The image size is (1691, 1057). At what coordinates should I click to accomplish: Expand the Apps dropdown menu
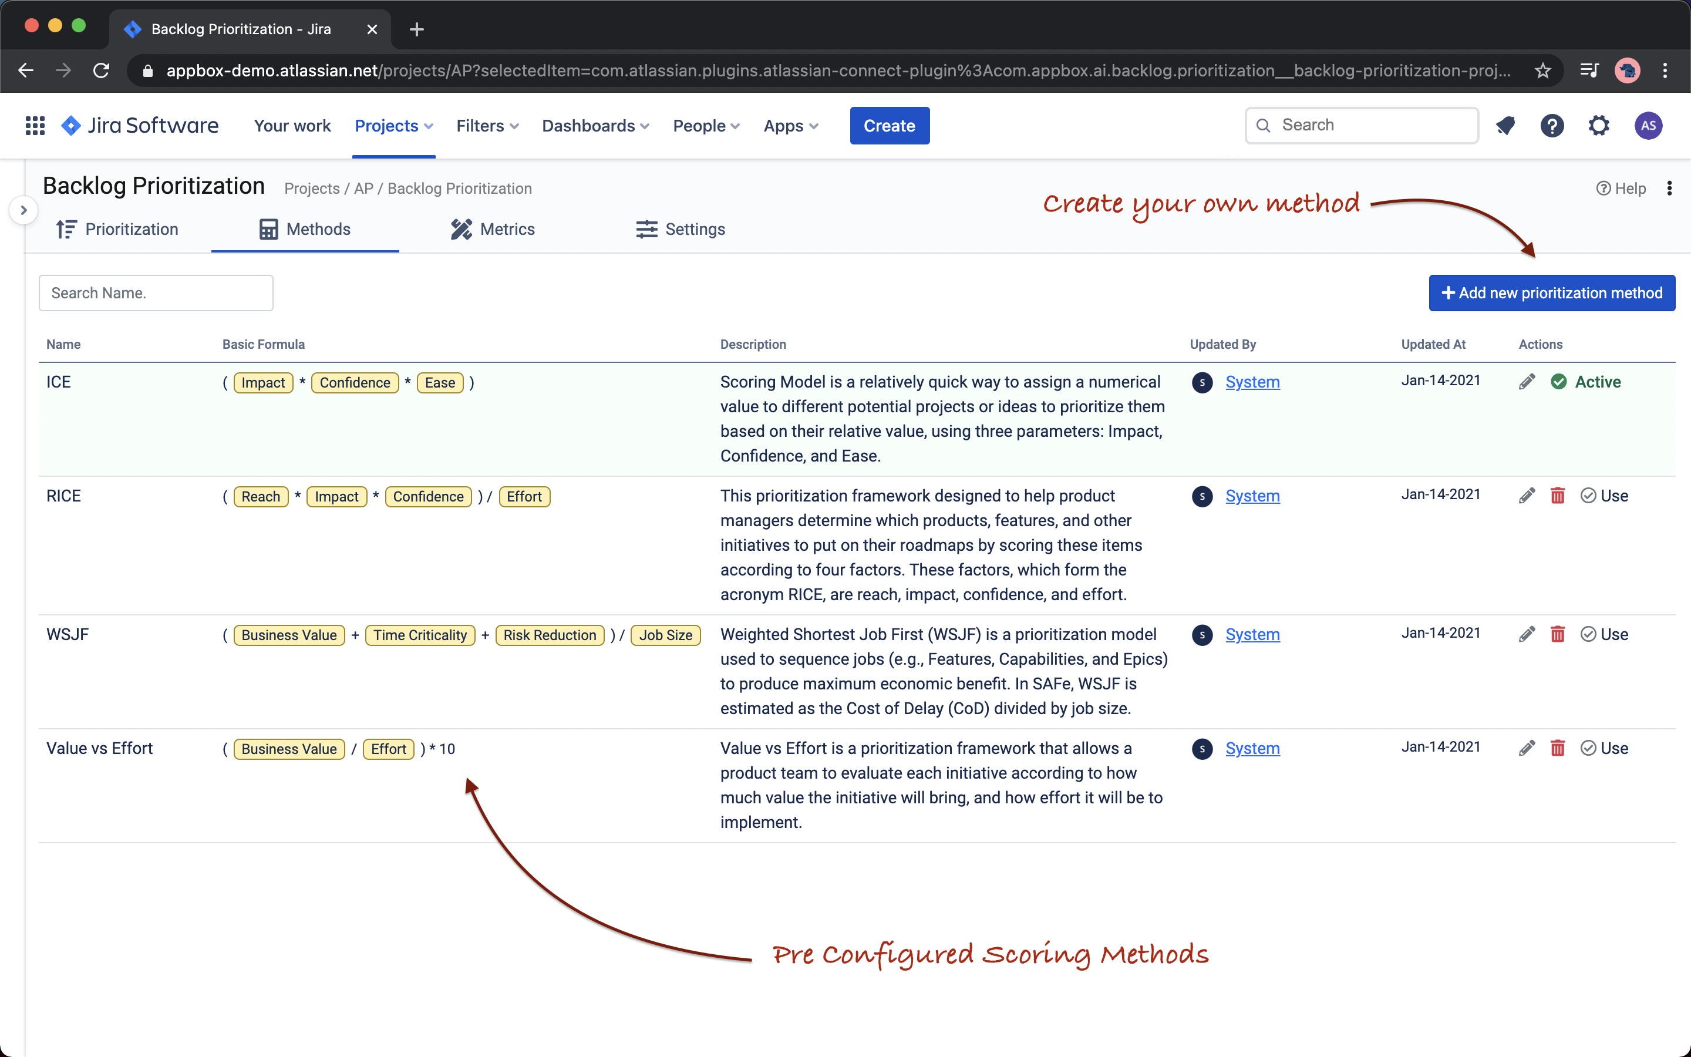(x=790, y=126)
